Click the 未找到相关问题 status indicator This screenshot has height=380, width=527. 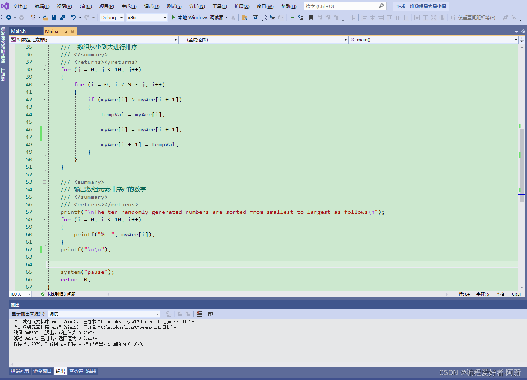[58, 294]
